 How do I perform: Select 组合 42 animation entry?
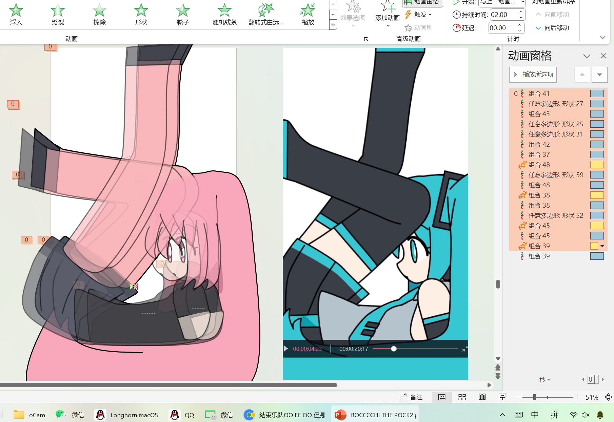coord(558,144)
